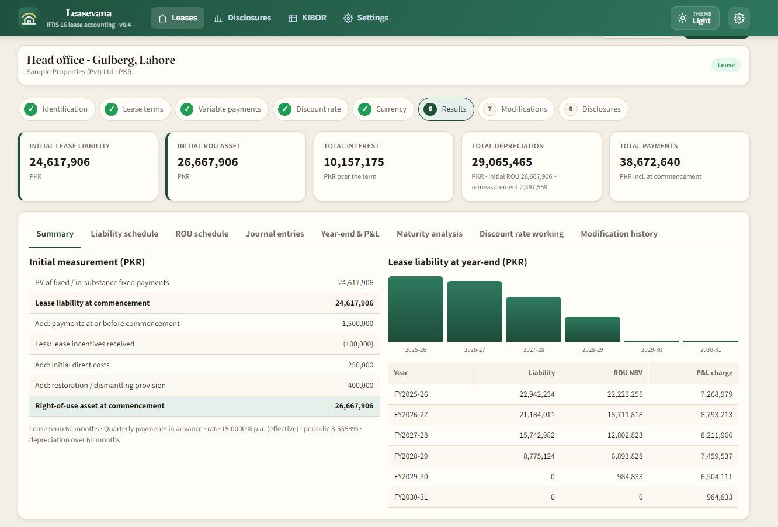Click the Leasevana house logo icon
The height and width of the screenshot is (527, 778).
click(x=29, y=18)
